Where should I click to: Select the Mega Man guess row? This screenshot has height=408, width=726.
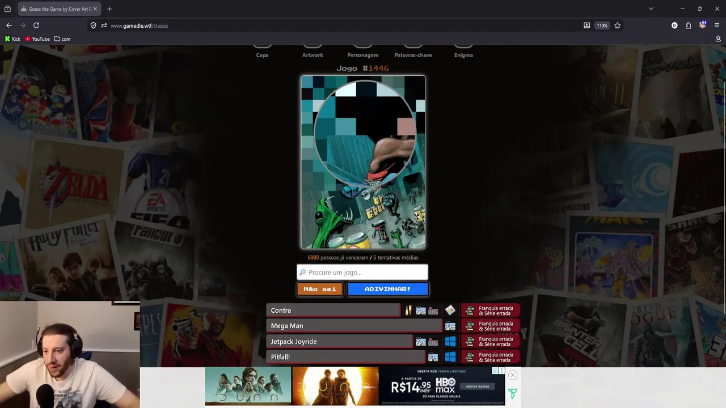[x=354, y=326]
